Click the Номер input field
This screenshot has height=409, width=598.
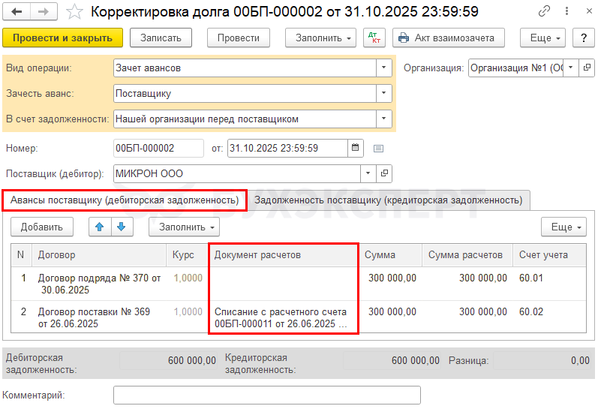pos(158,148)
